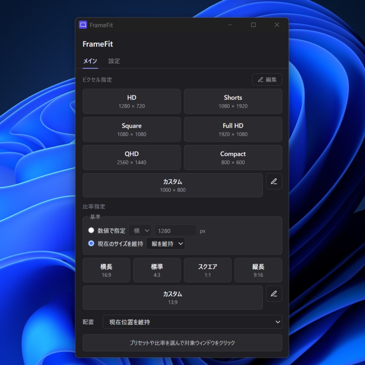The width and height of the screenshot is (365, 365).
Task: Open the 縦を維持 dropdown
Action: tap(166, 243)
